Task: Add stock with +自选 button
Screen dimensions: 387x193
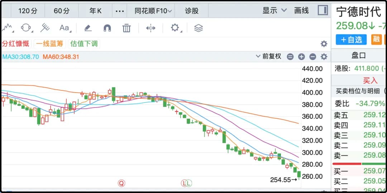Action: 351,39
